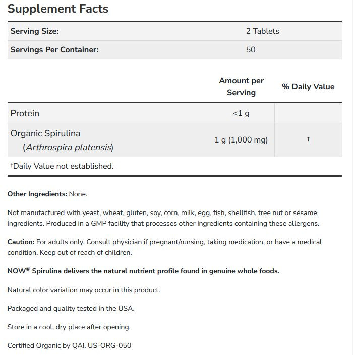Click the Supplement Facts heading
This screenshot has width=353, height=355.
[x=58, y=9]
